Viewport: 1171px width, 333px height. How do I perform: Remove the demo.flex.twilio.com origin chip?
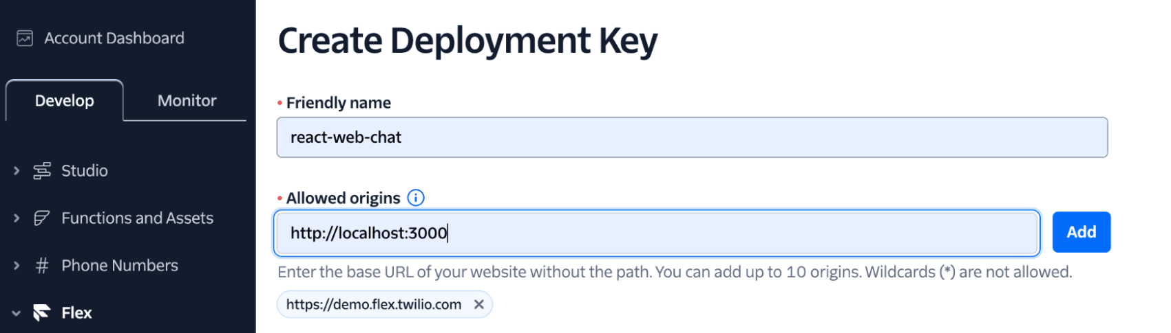(x=479, y=304)
